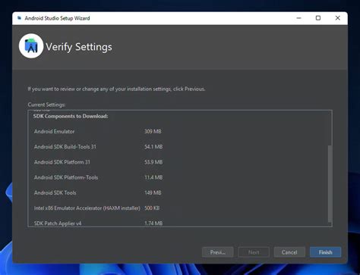The height and width of the screenshot is (275, 360).
Task: Click the Cancel button
Action: pyautogui.click(x=289, y=252)
